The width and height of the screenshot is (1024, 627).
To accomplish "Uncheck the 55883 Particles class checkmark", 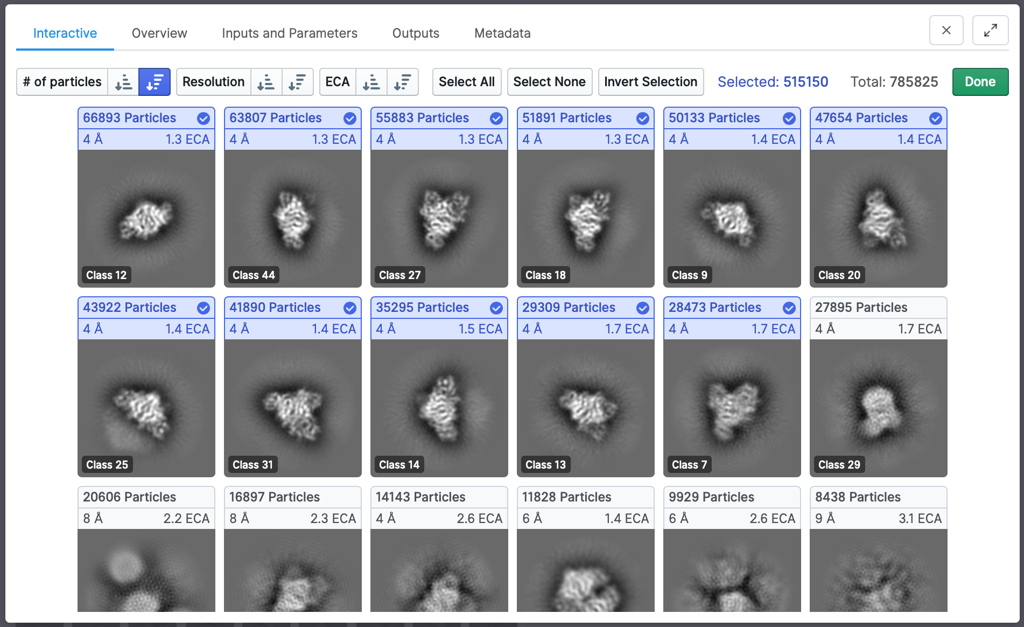I will point(496,119).
